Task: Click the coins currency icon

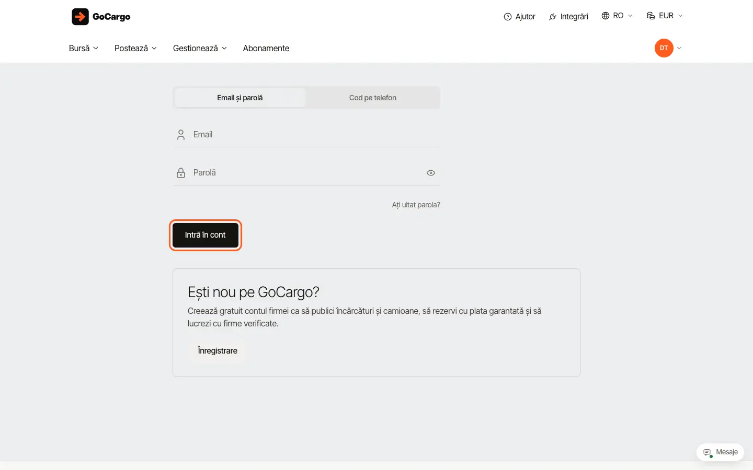Action: (x=651, y=16)
